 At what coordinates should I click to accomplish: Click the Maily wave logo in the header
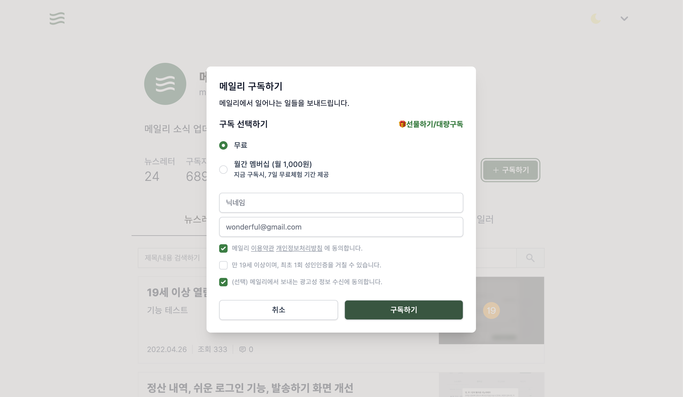pyautogui.click(x=57, y=19)
